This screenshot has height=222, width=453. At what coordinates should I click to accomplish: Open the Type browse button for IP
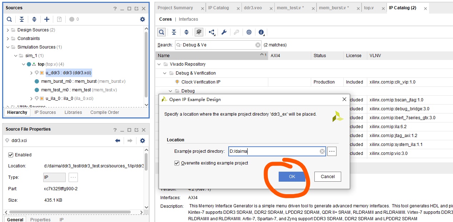(x=73, y=177)
